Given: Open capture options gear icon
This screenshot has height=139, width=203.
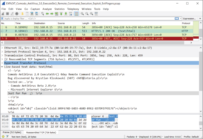Looking at the screenshot, I should pos(17,14).
